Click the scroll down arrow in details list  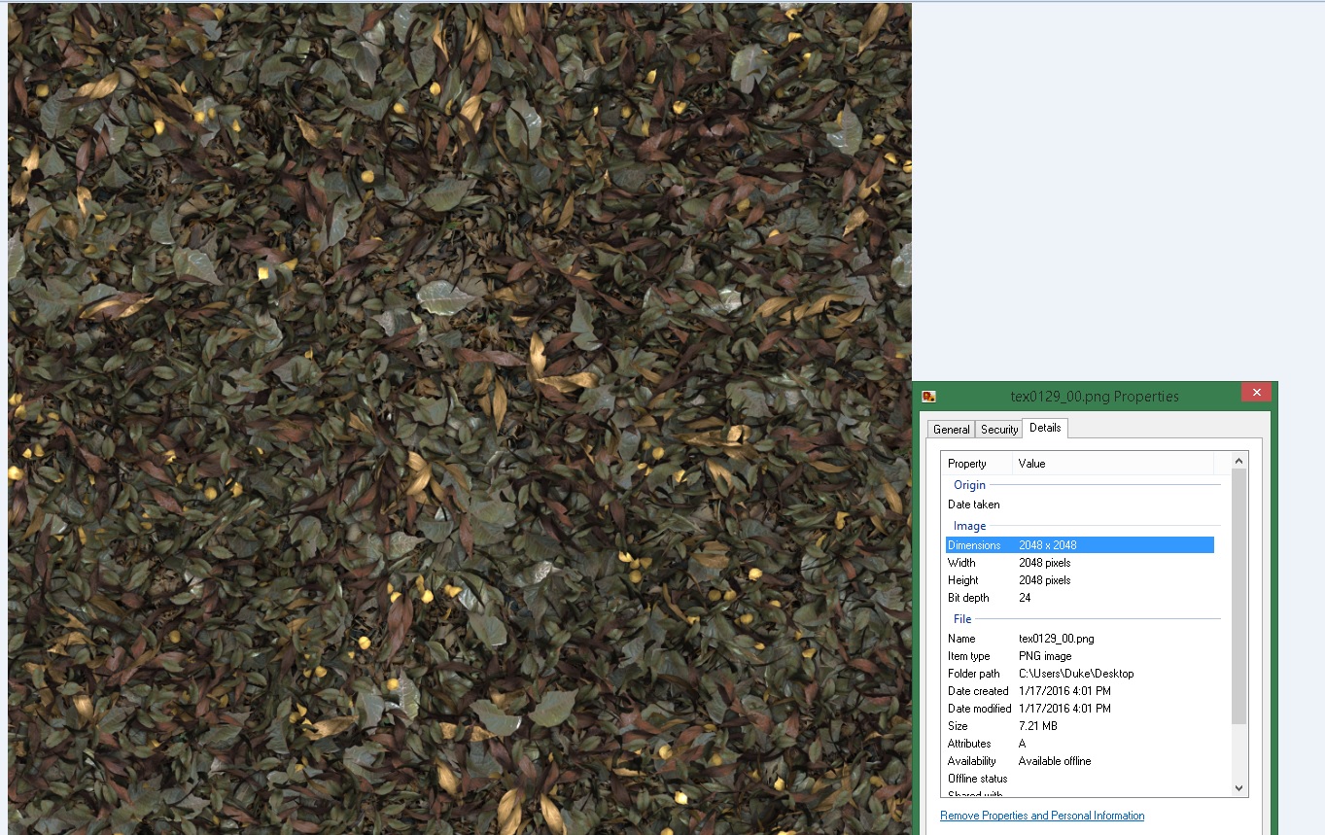click(1238, 787)
